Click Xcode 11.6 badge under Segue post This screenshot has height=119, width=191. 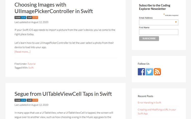coord(20,100)
